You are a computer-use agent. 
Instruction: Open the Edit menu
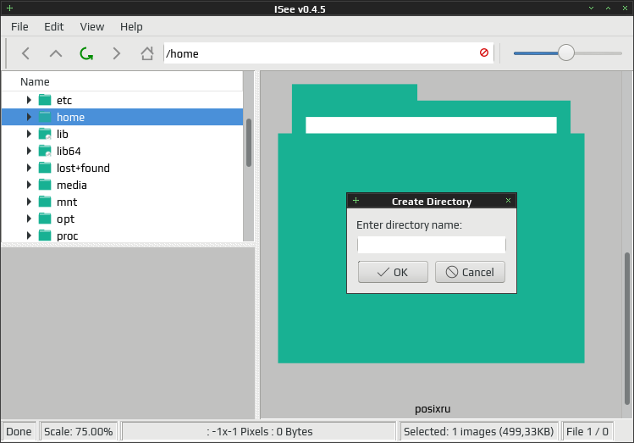[54, 27]
